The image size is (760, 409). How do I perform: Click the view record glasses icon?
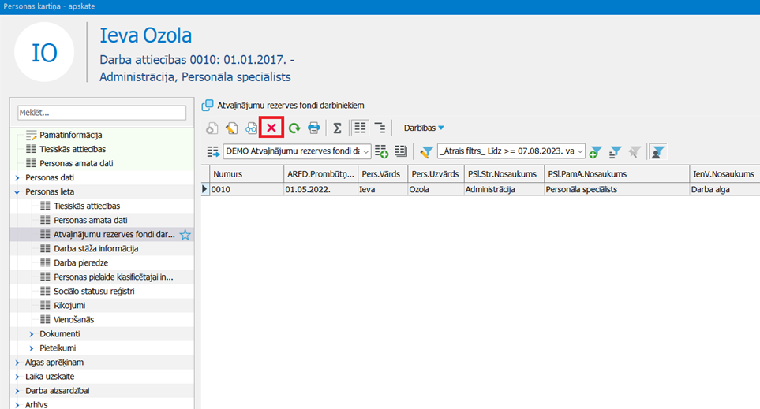pos(251,128)
